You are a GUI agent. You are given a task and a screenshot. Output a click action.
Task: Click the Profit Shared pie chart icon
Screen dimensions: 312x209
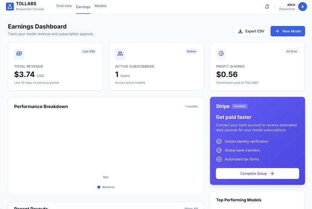click(x=221, y=54)
